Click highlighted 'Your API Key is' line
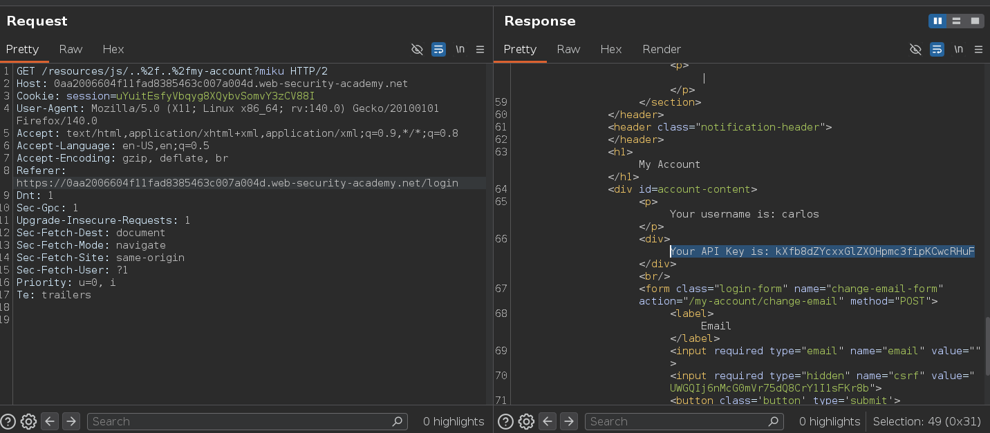The image size is (990, 433). 822,251
